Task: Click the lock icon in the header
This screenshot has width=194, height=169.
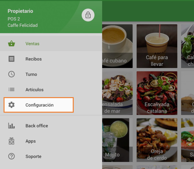Action: (88, 15)
